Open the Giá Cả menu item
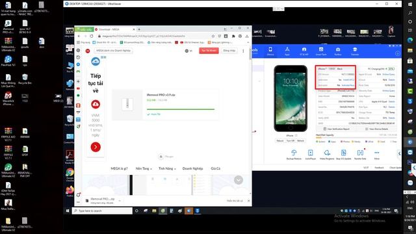 click(215, 168)
